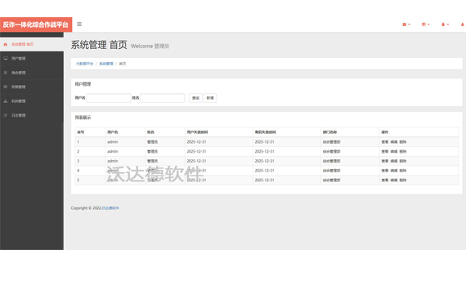Click the 新增 add button
Screen dimensions: 466x294
pos(210,98)
